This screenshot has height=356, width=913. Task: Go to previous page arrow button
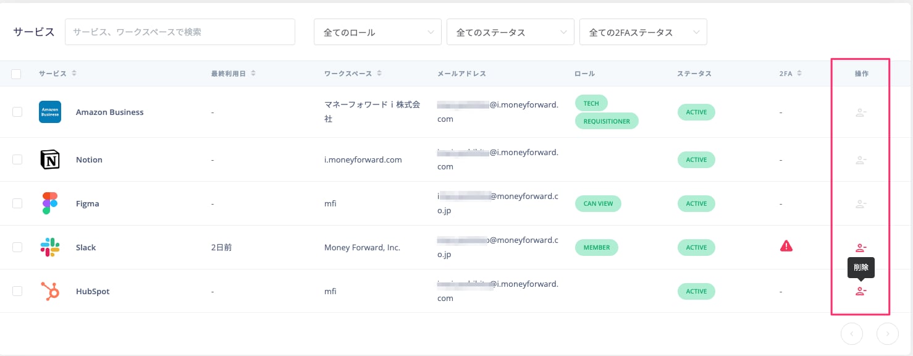pyautogui.click(x=852, y=334)
